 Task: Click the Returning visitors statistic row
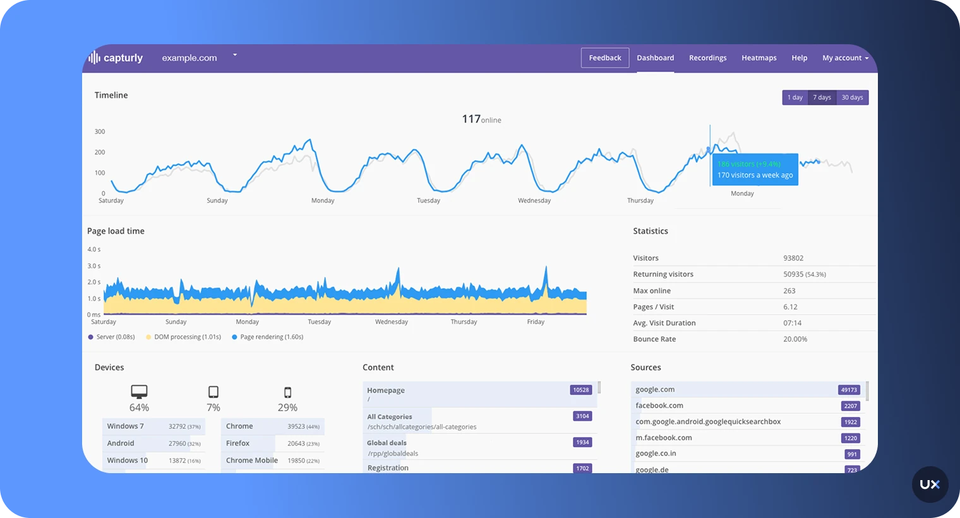coord(753,274)
